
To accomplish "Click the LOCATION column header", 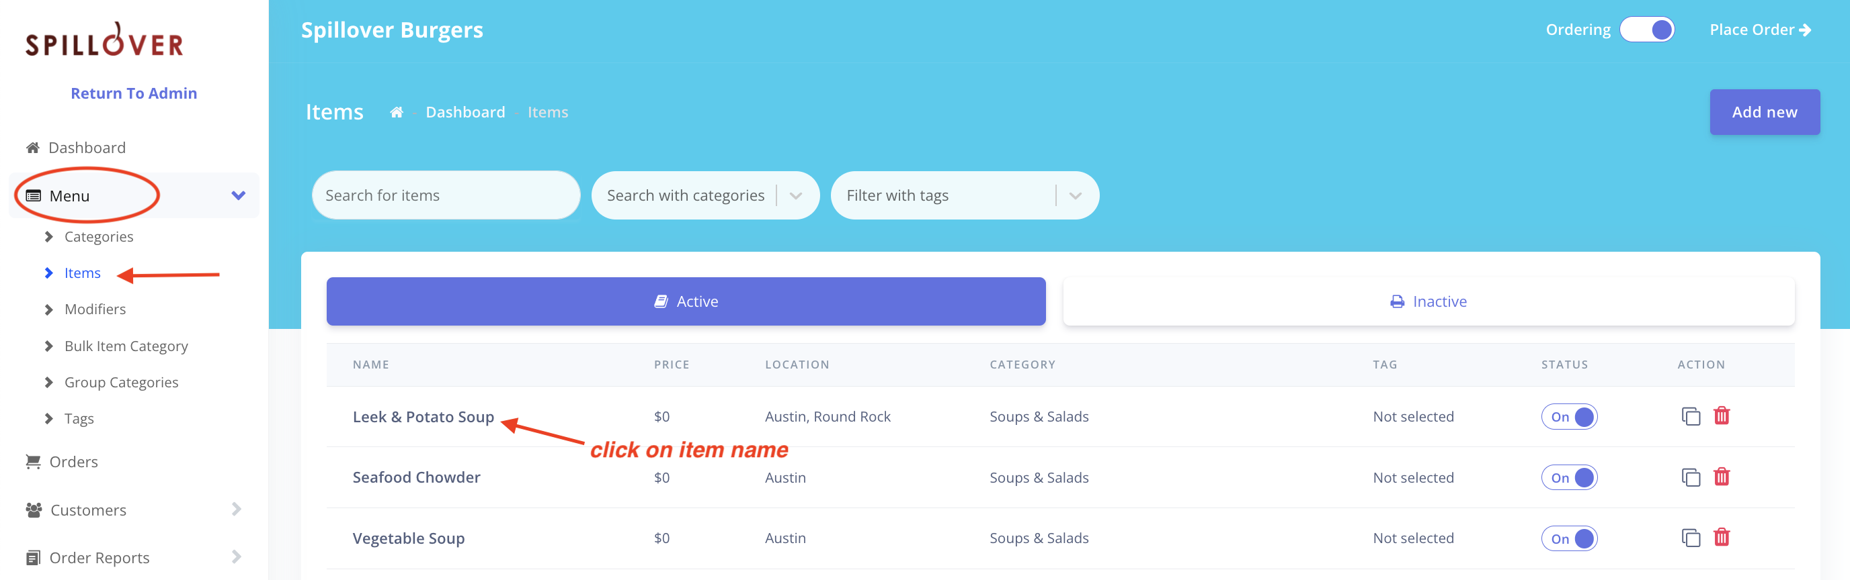I will point(797,365).
